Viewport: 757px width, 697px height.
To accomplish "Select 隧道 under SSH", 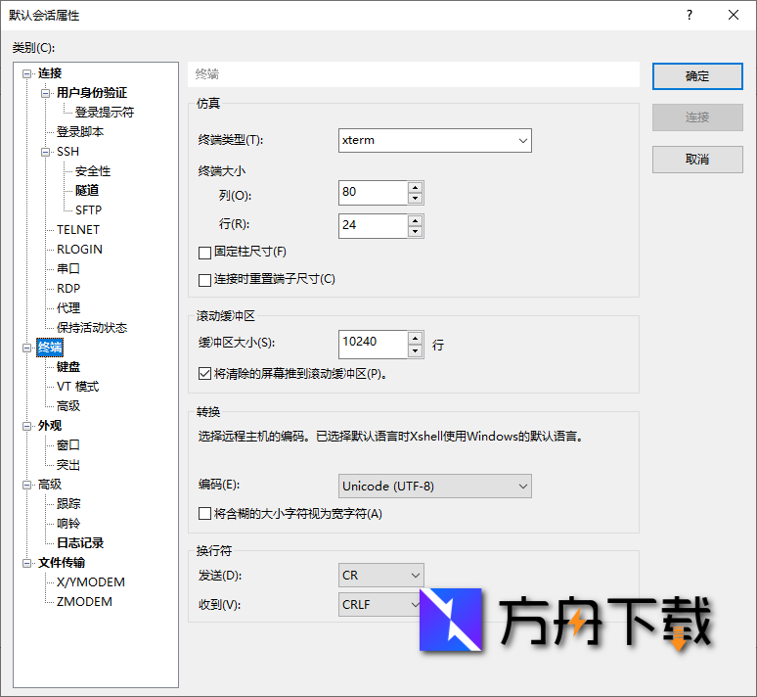I will [87, 191].
